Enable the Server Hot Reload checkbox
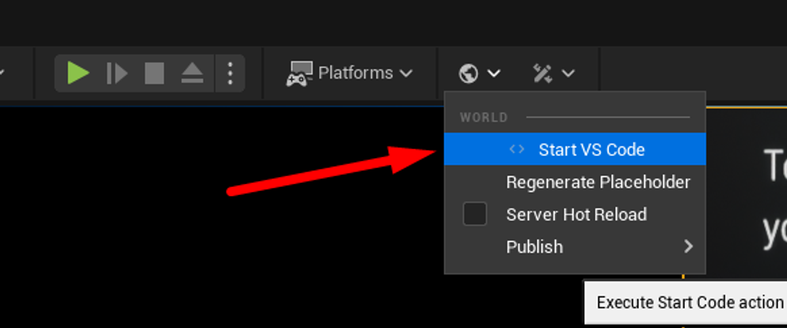The height and width of the screenshot is (328, 787). tap(474, 215)
